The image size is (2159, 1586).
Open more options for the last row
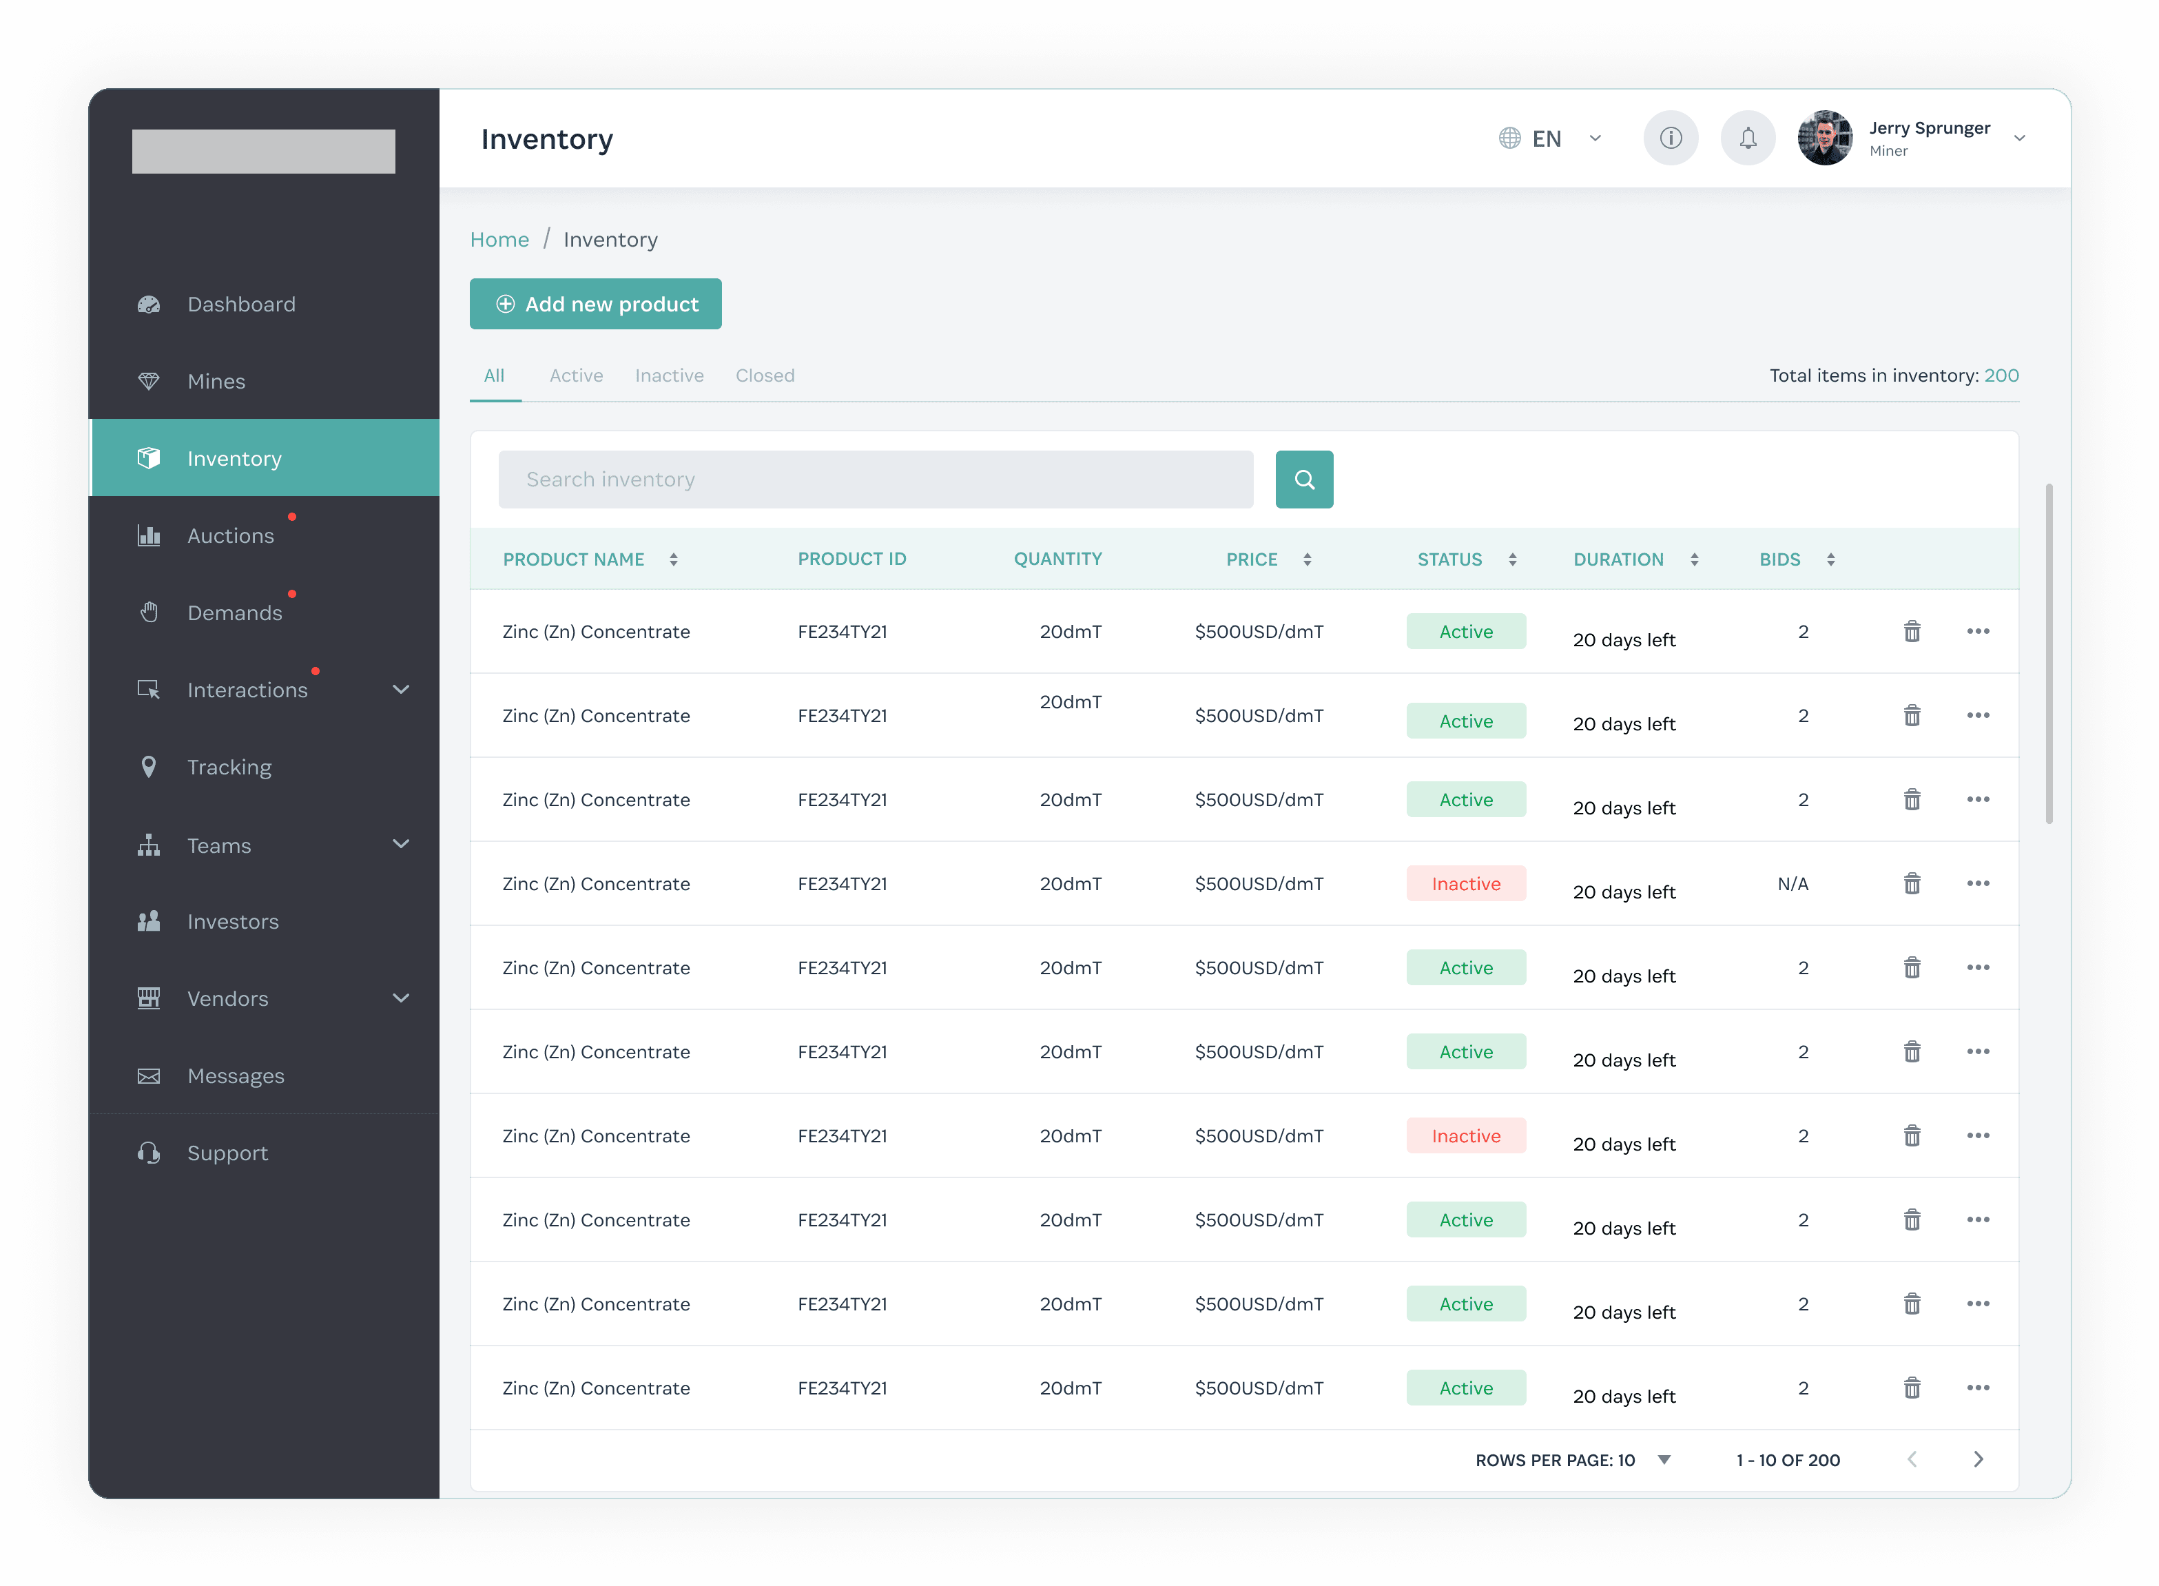(1978, 1388)
